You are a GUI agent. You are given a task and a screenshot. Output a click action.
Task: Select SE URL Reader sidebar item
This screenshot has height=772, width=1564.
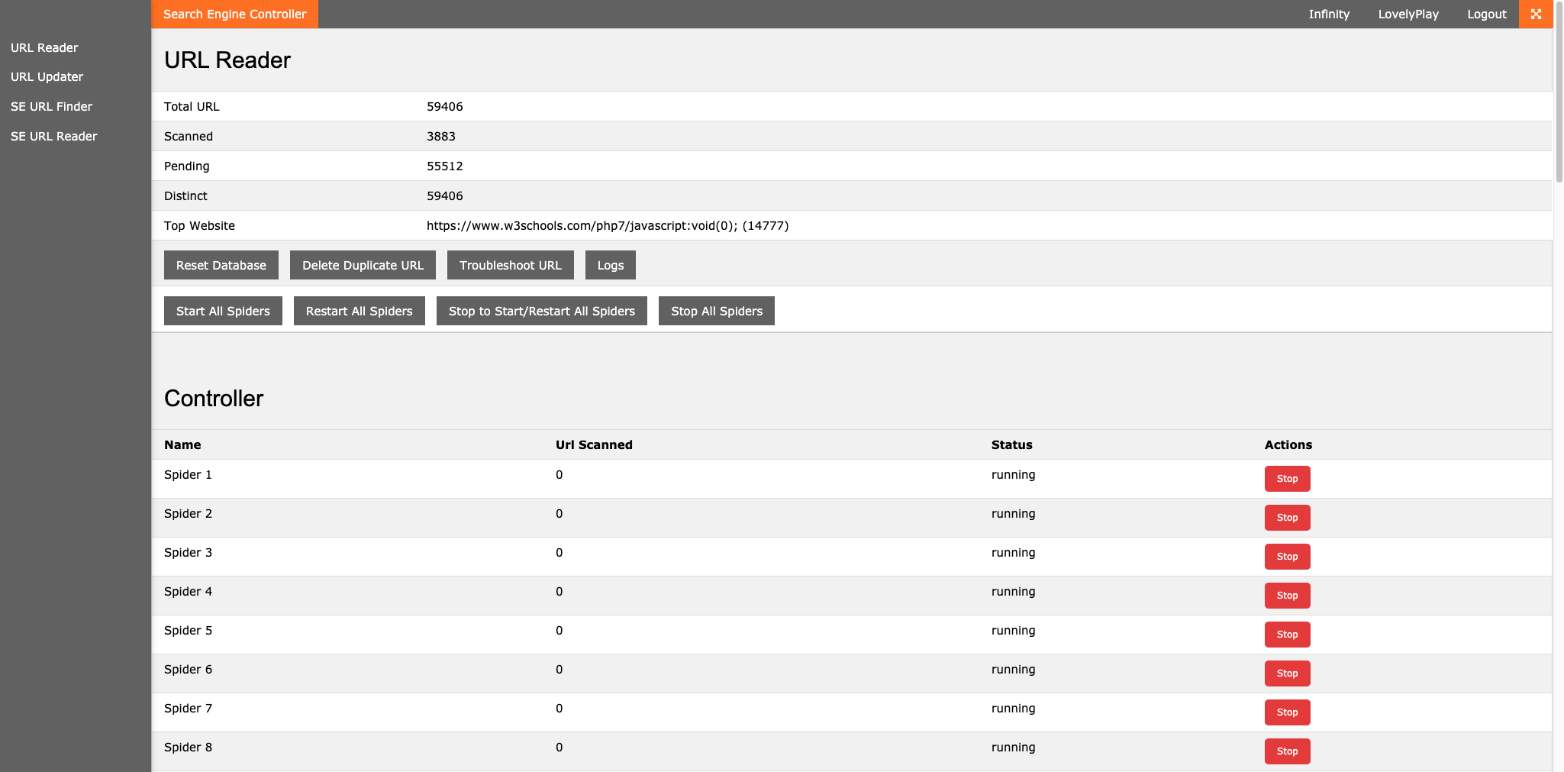(x=53, y=137)
